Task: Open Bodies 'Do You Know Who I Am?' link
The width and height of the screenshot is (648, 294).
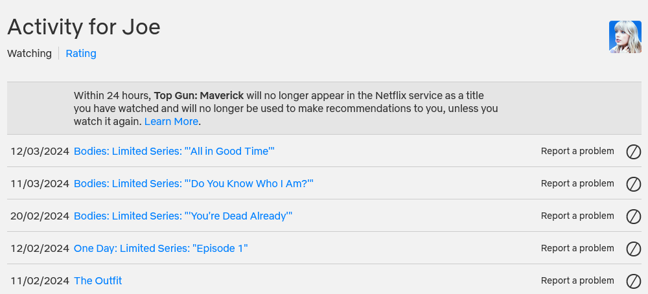Action: pos(194,184)
